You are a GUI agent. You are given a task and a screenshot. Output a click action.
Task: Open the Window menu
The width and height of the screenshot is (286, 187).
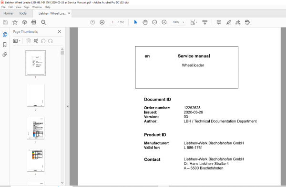[37, 7]
